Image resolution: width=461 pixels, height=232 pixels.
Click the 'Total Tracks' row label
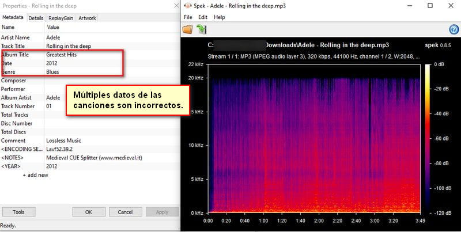(15, 115)
